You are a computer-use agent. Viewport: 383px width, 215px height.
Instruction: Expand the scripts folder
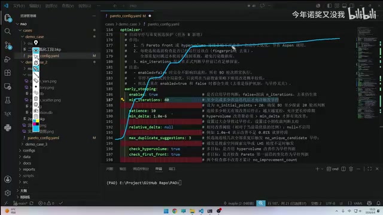(x=20, y=176)
